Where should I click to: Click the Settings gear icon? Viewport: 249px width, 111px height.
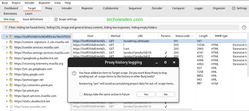[234, 8]
